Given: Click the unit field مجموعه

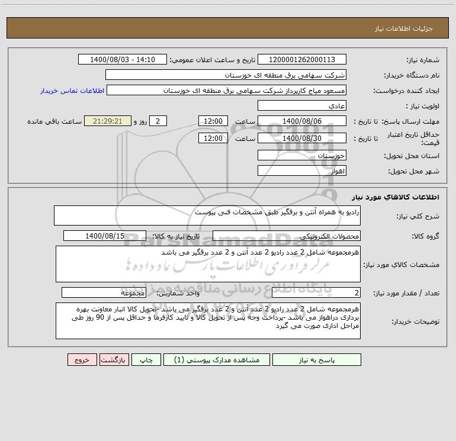Looking at the screenshot, I should coord(104,292).
